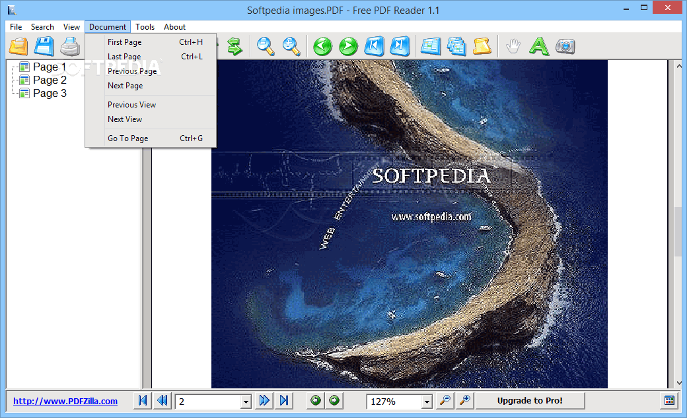This screenshot has height=418, width=687.
Task: Select the single page layout toolbar icon
Action: coord(431,46)
